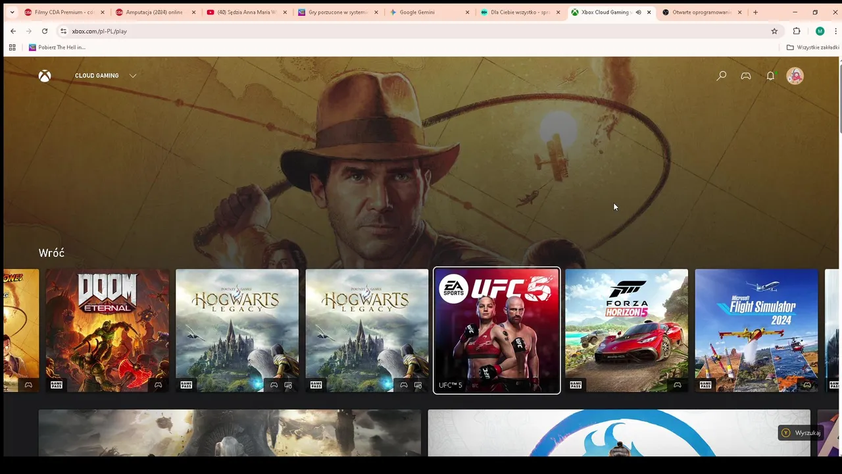The image size is (842, 474).
Task: Click the CLOUD GAMING header label
Action: [97, 76]
